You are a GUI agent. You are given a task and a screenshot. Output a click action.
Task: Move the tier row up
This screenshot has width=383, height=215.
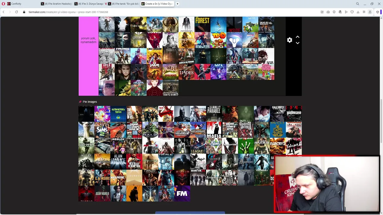297,37
